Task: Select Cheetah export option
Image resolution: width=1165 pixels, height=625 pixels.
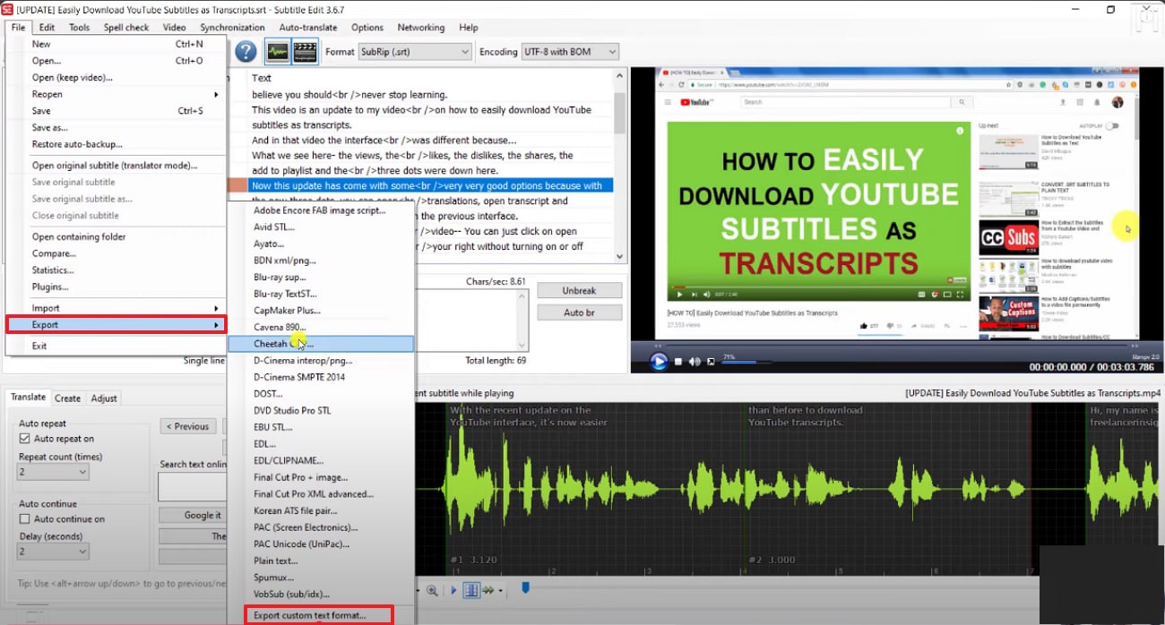Action: 321,344
